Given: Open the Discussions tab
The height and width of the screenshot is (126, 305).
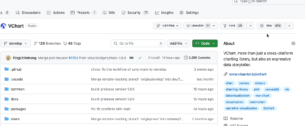Looking at the screenshot, I should click(28, 13).
